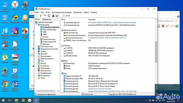The image size is (183, 103).
Task: Open the AIDA64 Business desktop icon
Action: click(15, 86)
